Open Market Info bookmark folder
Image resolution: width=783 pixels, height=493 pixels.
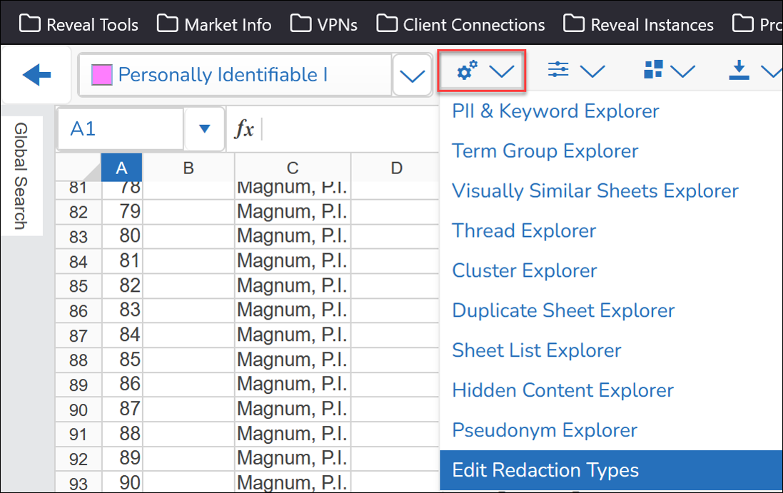(x=214, y=24)
